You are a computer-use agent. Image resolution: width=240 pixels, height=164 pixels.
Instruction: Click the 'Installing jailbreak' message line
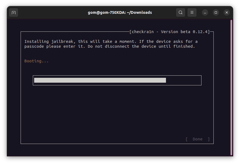[x=111, y=41]
